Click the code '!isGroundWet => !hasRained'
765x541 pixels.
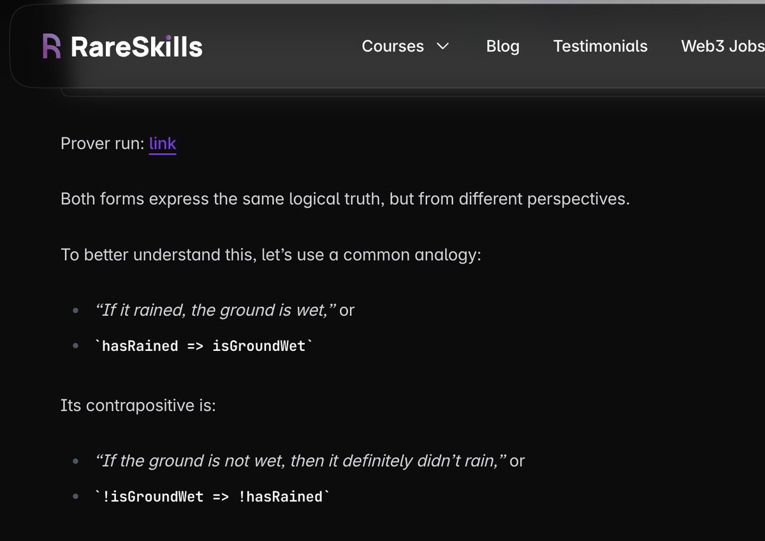tap(212, 496)
